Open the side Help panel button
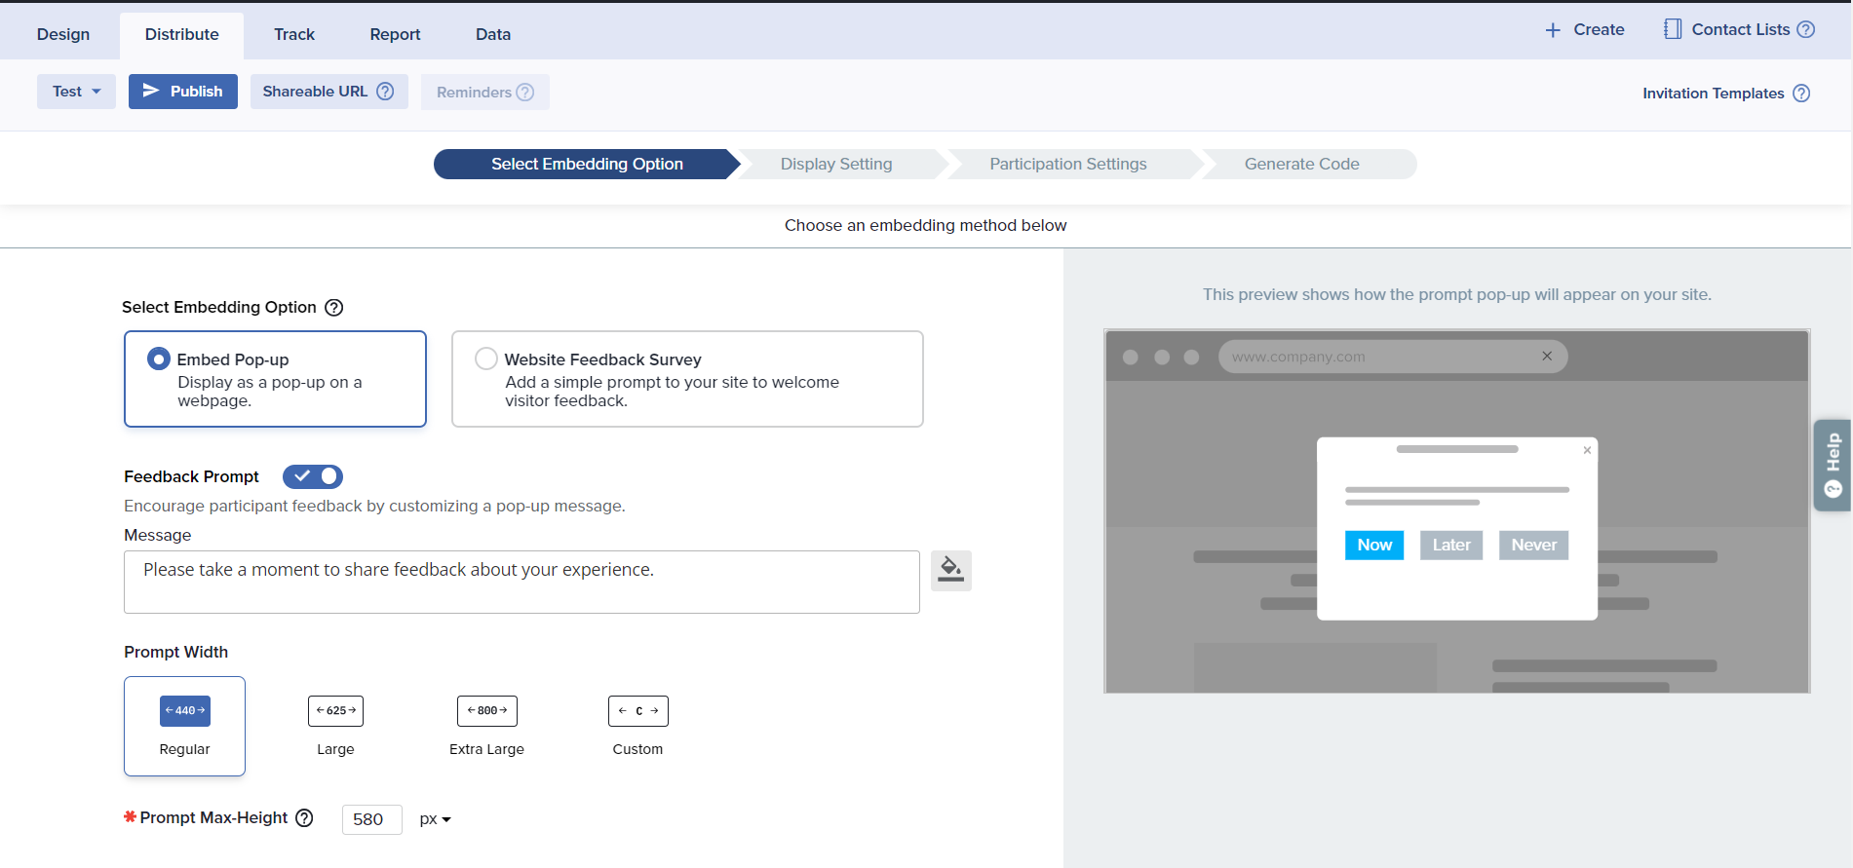 1832,465
